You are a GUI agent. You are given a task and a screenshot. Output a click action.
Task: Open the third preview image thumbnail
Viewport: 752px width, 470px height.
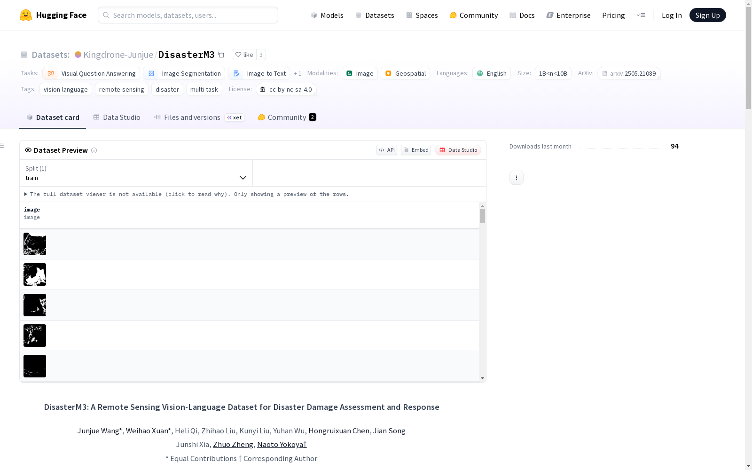click(x=35, y=305)
